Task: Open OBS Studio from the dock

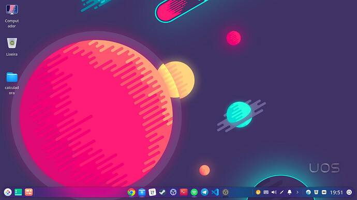Action: [226, 192]
